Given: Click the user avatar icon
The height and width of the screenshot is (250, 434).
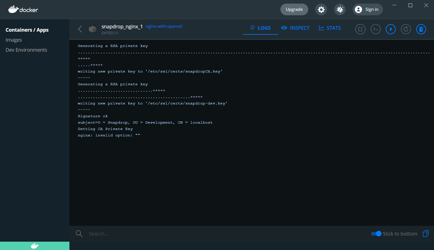Looking at the screenshot, I should (x=358, y=9).
